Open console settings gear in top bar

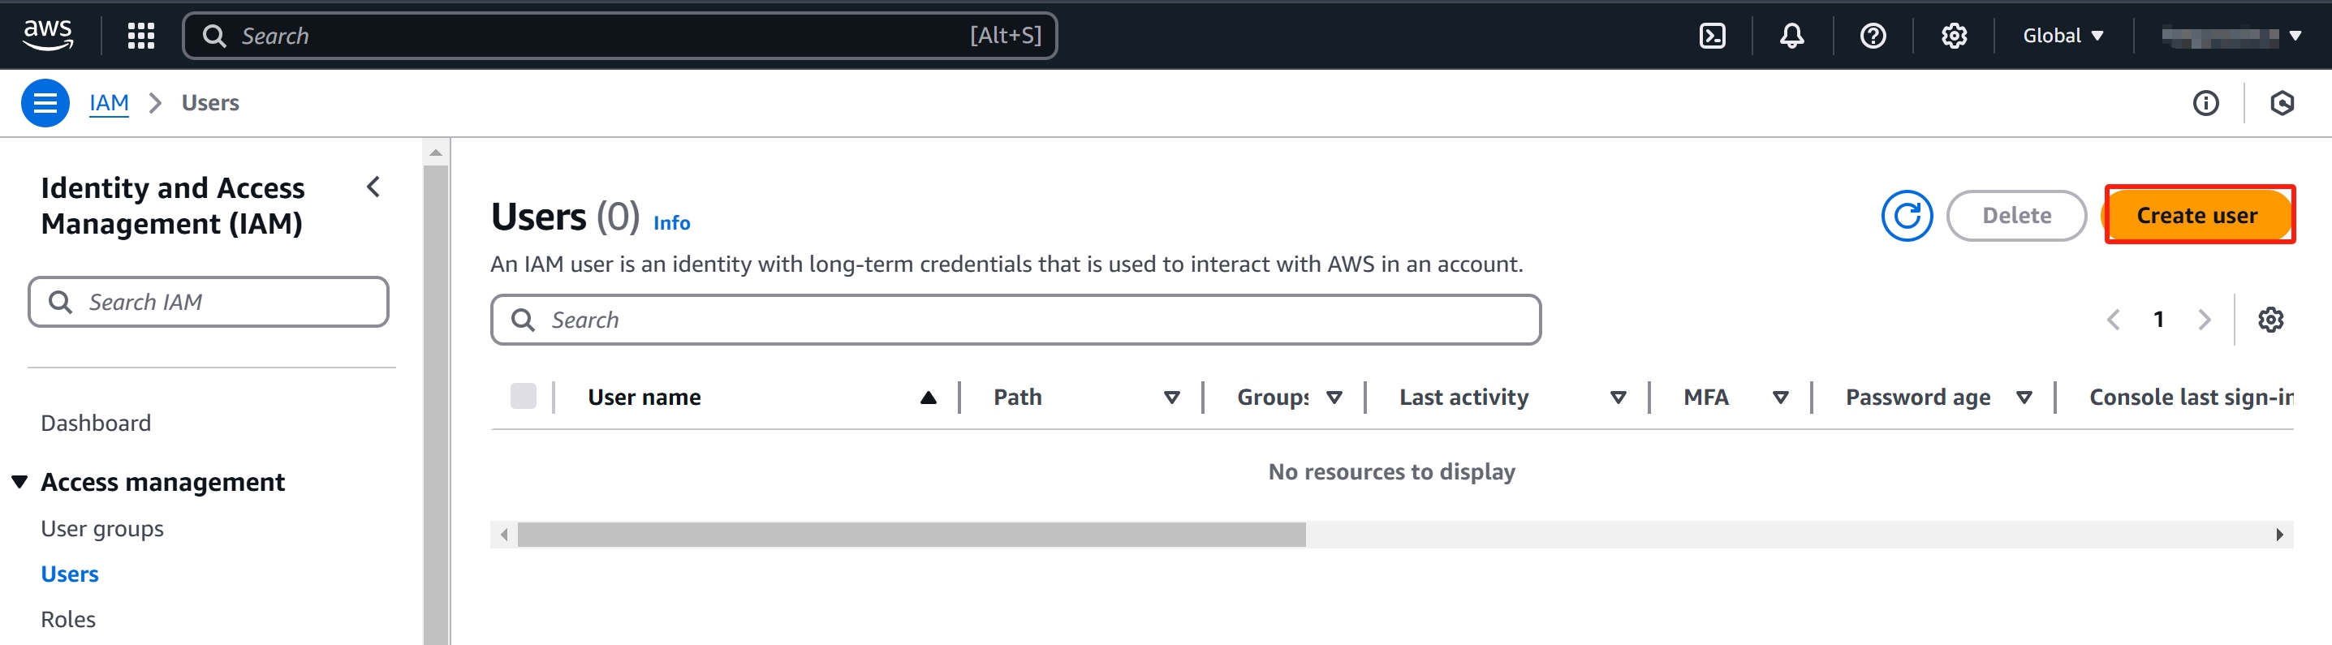1954,37
